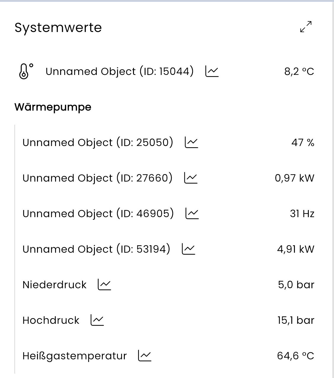Open chart for Unnamed Object ID 15044
The height and width of the screenshot is (378, 334).
click(x=212, y=71)
